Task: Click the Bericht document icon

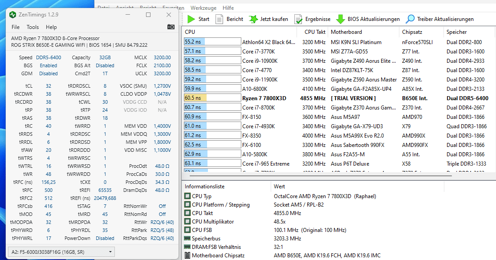Action: click(219, 19)
